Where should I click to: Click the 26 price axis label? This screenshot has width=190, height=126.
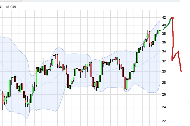click(164, 94)
